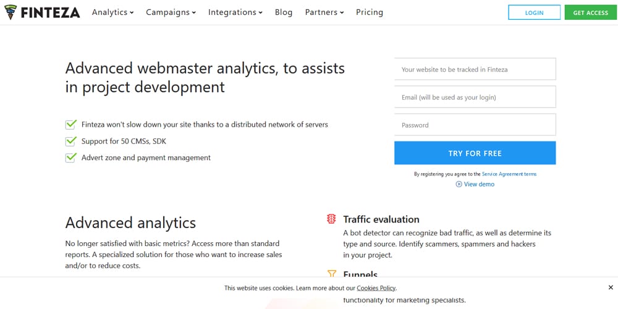
Task: Focus the Email login field
Action: click(475, 97)
